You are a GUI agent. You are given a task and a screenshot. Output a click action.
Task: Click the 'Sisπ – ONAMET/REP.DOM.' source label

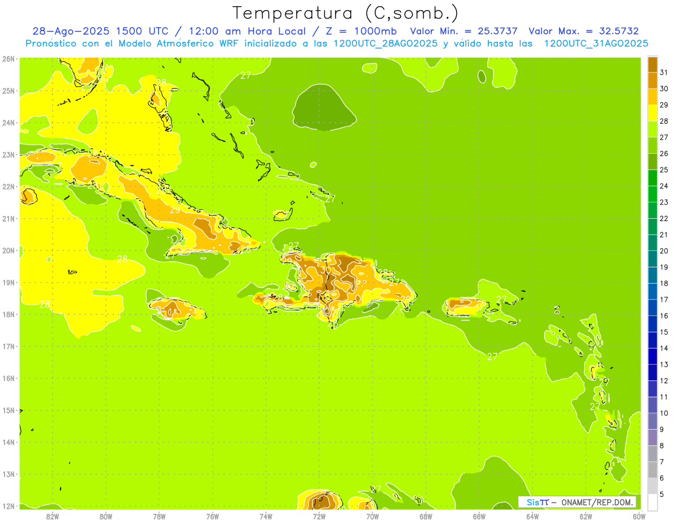pos(577,502)
